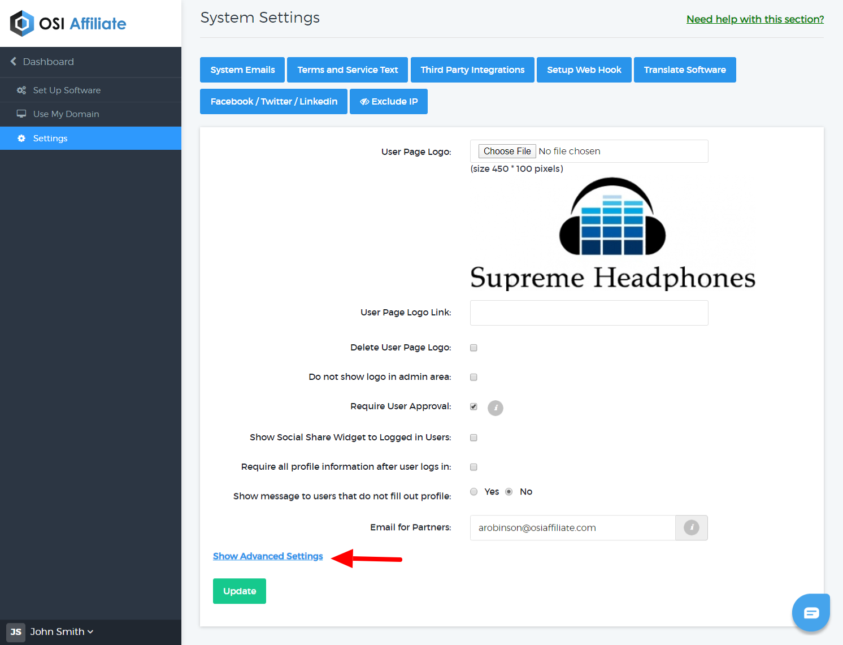Select Yes for show message to users
843x645 pixels.
coord(474,492)
